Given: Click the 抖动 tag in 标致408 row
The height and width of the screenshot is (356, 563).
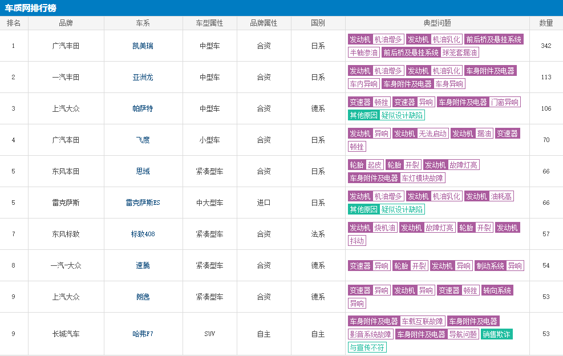Looking at the screenshot, I should 357,240.
